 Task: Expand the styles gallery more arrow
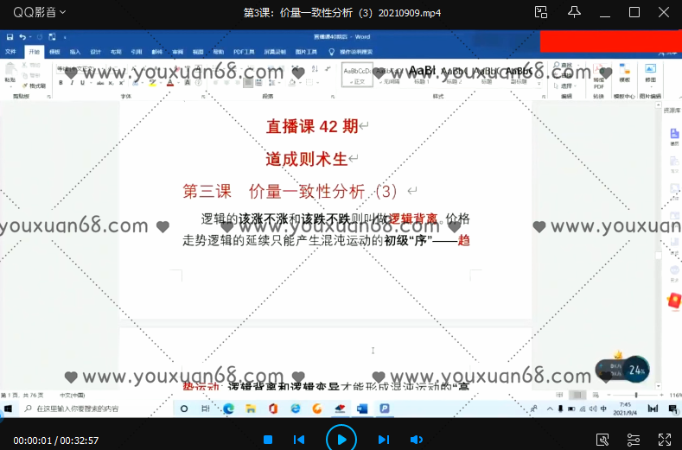539,83
